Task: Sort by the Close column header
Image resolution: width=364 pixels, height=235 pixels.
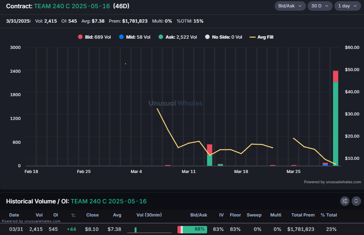Action: [92, 215]
